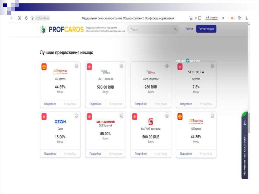Open downloads with the download arrow icon
The width and height of the screenshot is (259, 194).
[246, 18]
